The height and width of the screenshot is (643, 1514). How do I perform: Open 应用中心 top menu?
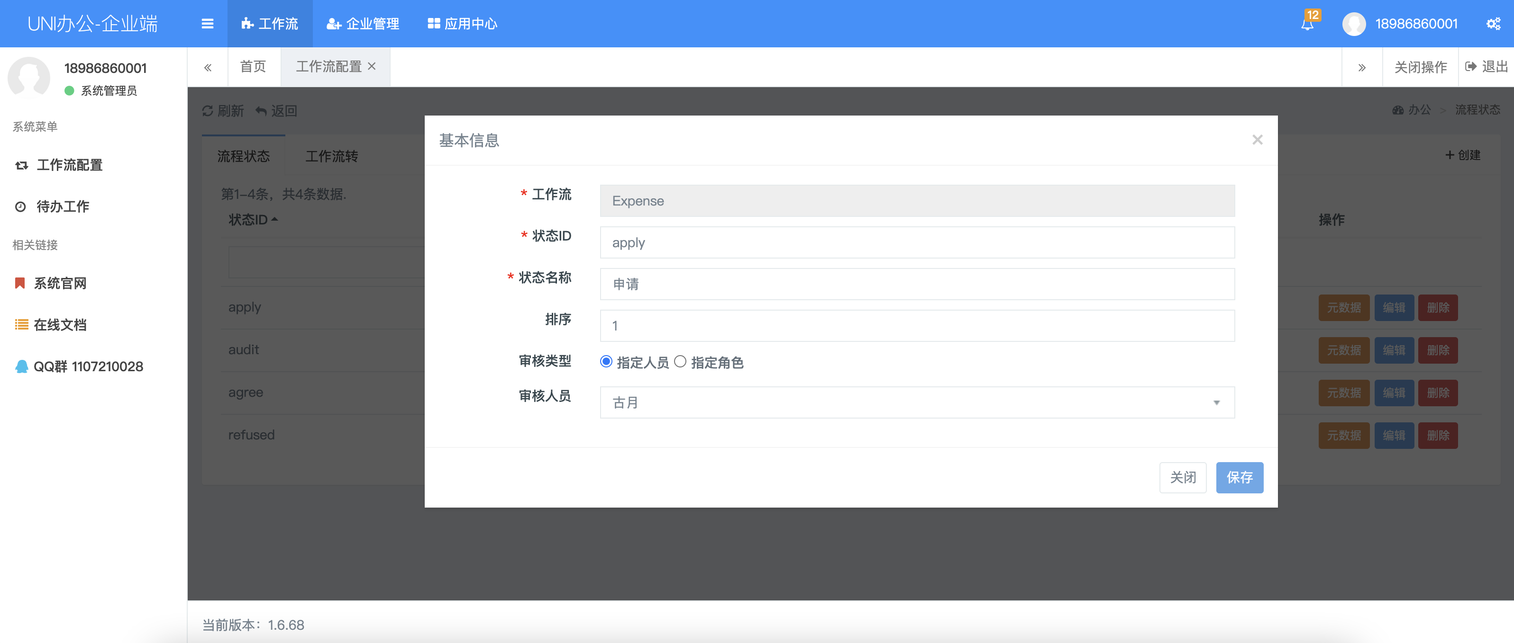pos(463,24)
